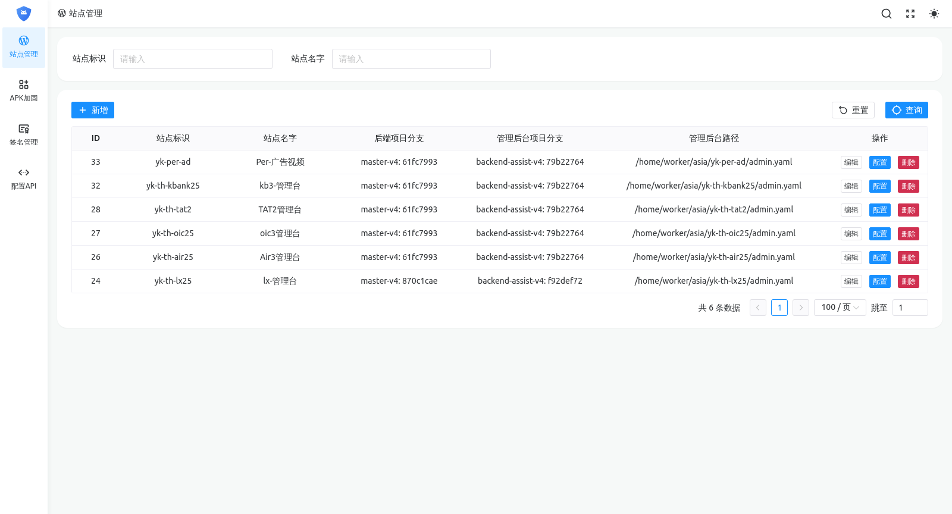The width and height of the screenshot is (952, 514).
Task: Focus the 站点名字 input field
Action: [411, 59]
